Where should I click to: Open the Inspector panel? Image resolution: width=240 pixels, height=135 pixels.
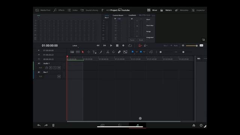(x=198, y=10)
